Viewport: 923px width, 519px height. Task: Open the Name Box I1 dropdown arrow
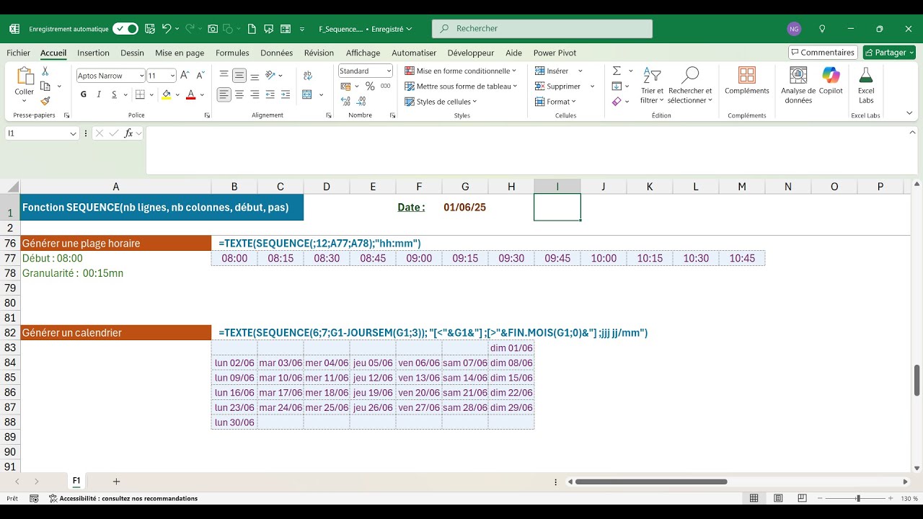coord(73,133)
